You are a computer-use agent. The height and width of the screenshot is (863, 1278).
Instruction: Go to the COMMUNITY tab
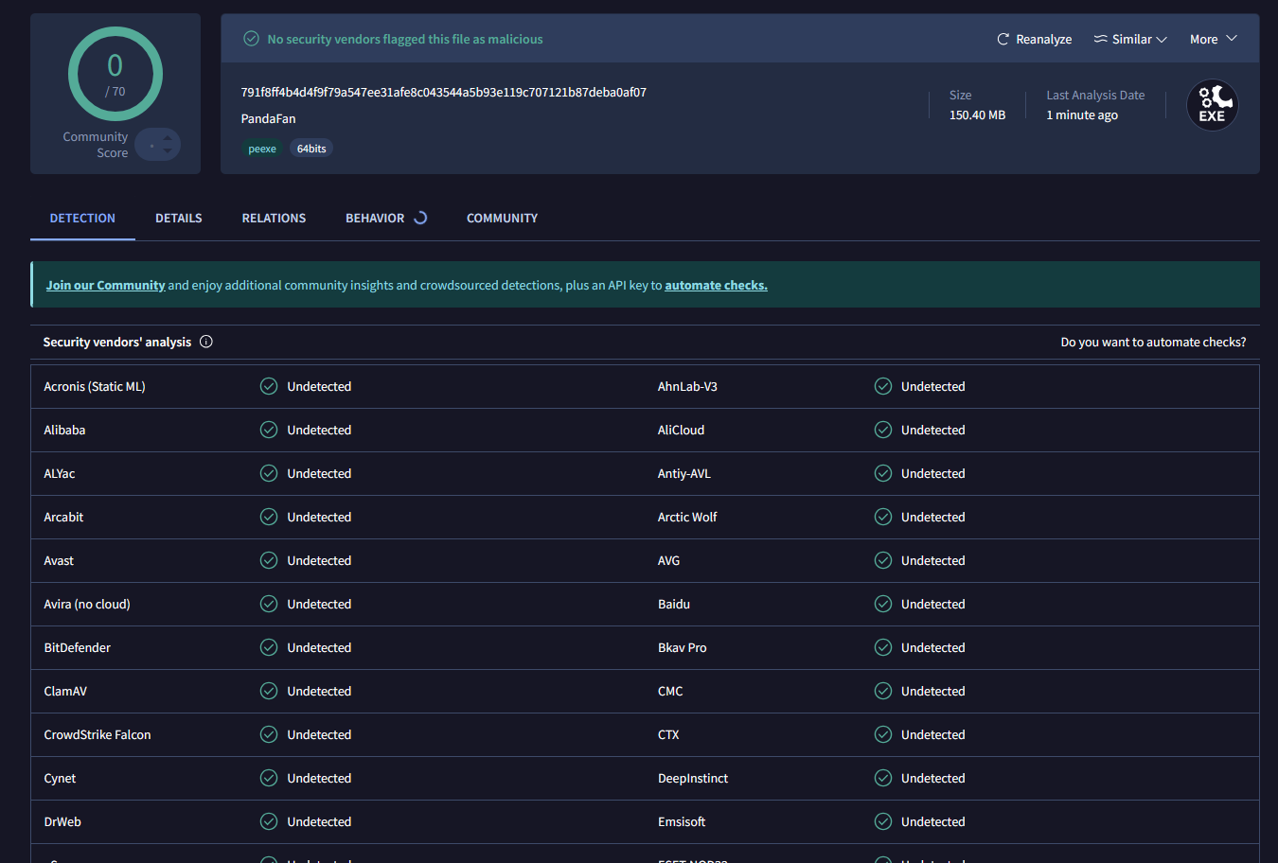pyautogui.click(x=502, y=218)
